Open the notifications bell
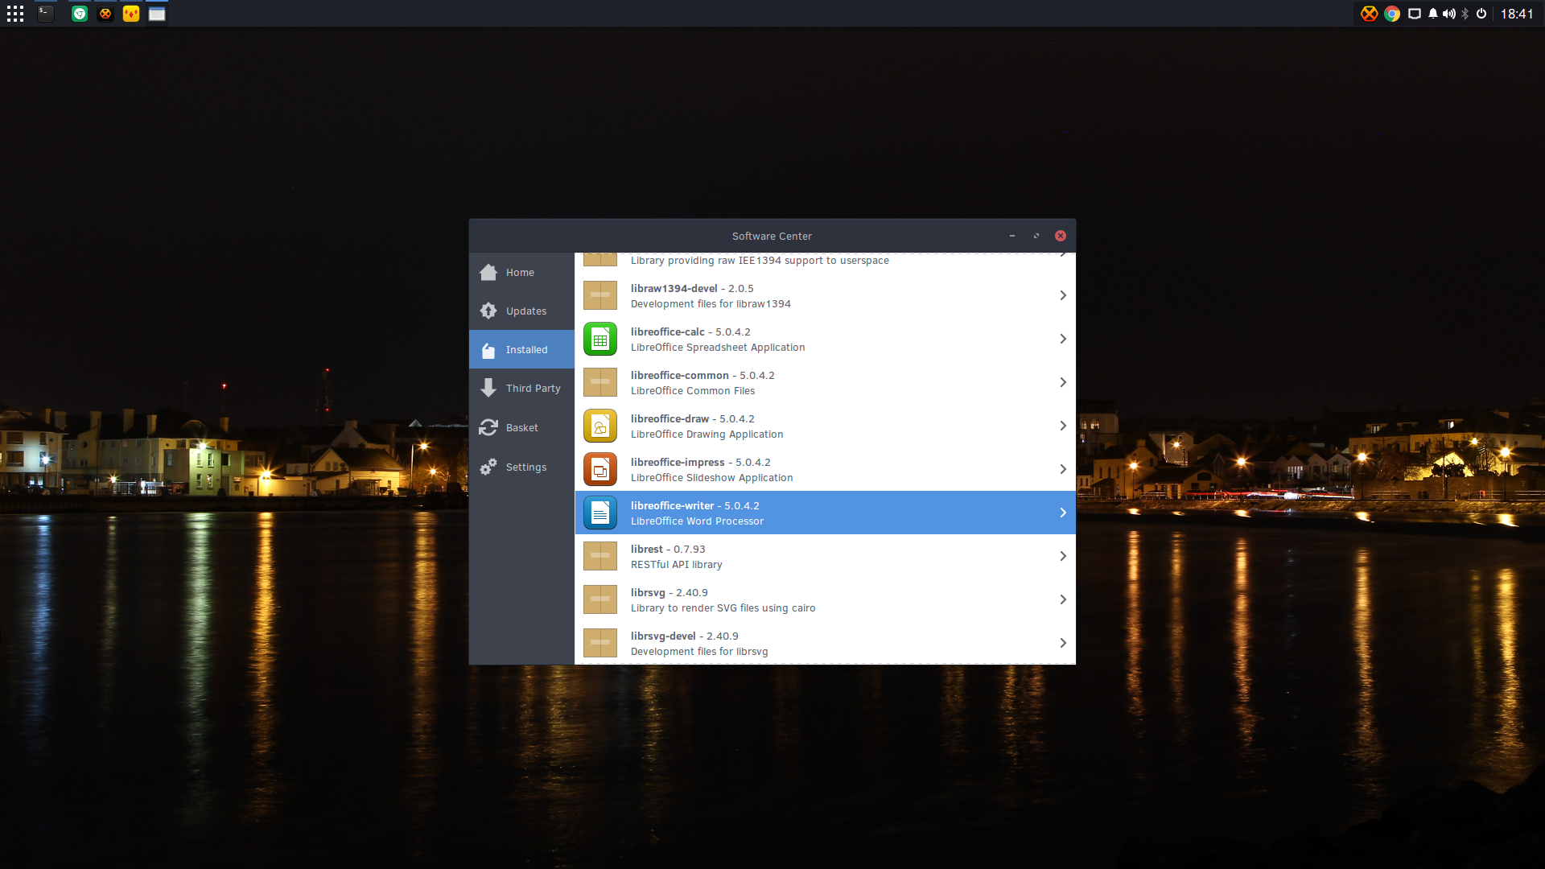This screenshot has height=869, width=1545. 1433,14
